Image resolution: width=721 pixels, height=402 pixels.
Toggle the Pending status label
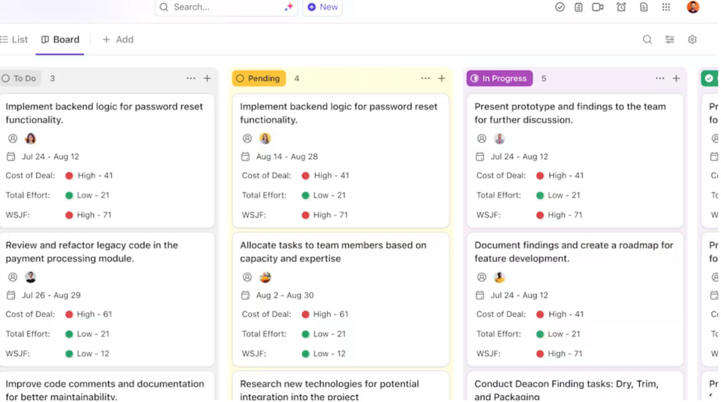[x=259, y=79]
